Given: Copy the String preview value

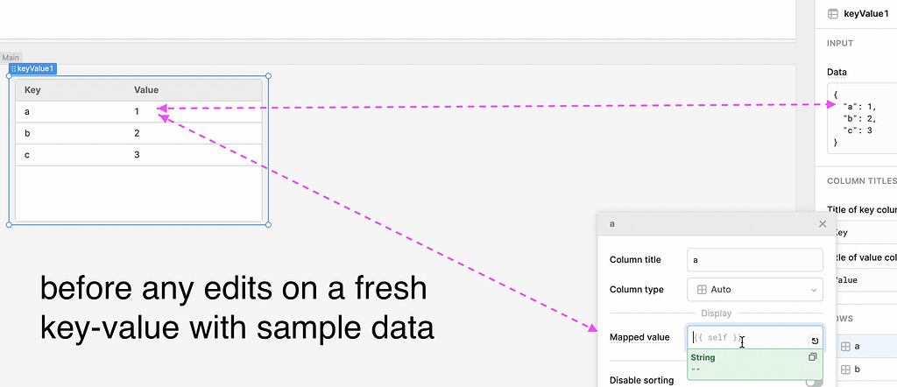Looking at the screenshot, I should [812, 357].
